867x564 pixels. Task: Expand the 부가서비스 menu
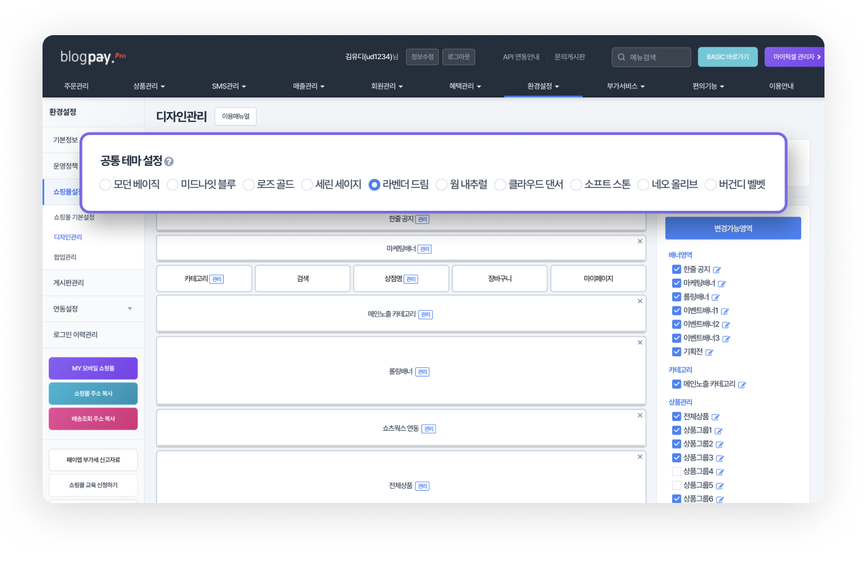(x=625, y=86)
